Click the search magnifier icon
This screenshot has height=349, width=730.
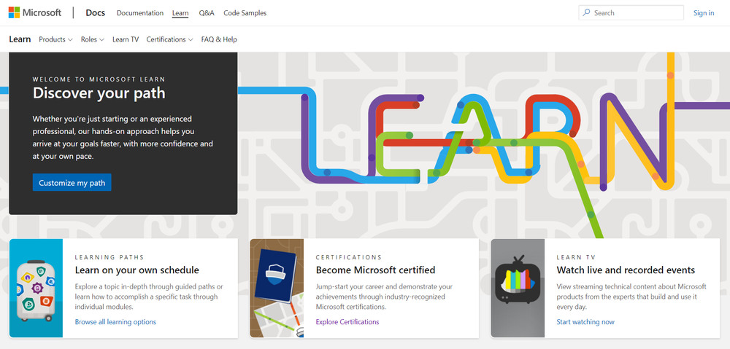[x=587, y=13]
